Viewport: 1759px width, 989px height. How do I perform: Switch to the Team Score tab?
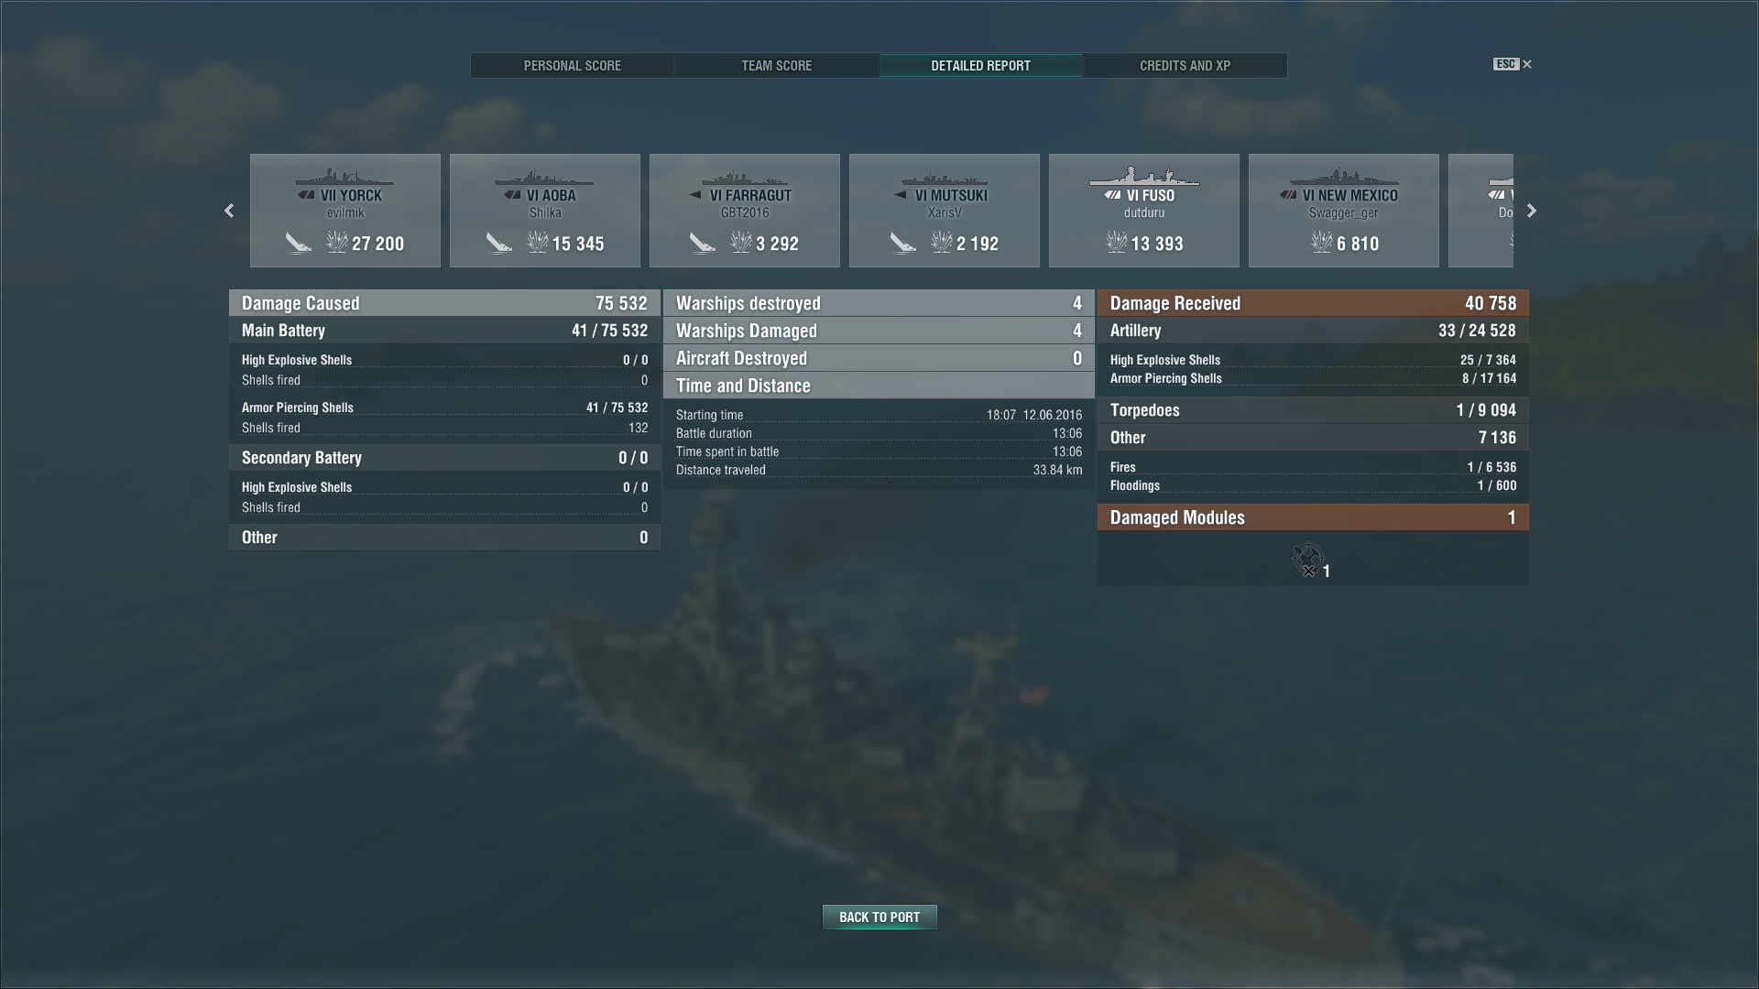pyautogui.click(x=777, y=66)
